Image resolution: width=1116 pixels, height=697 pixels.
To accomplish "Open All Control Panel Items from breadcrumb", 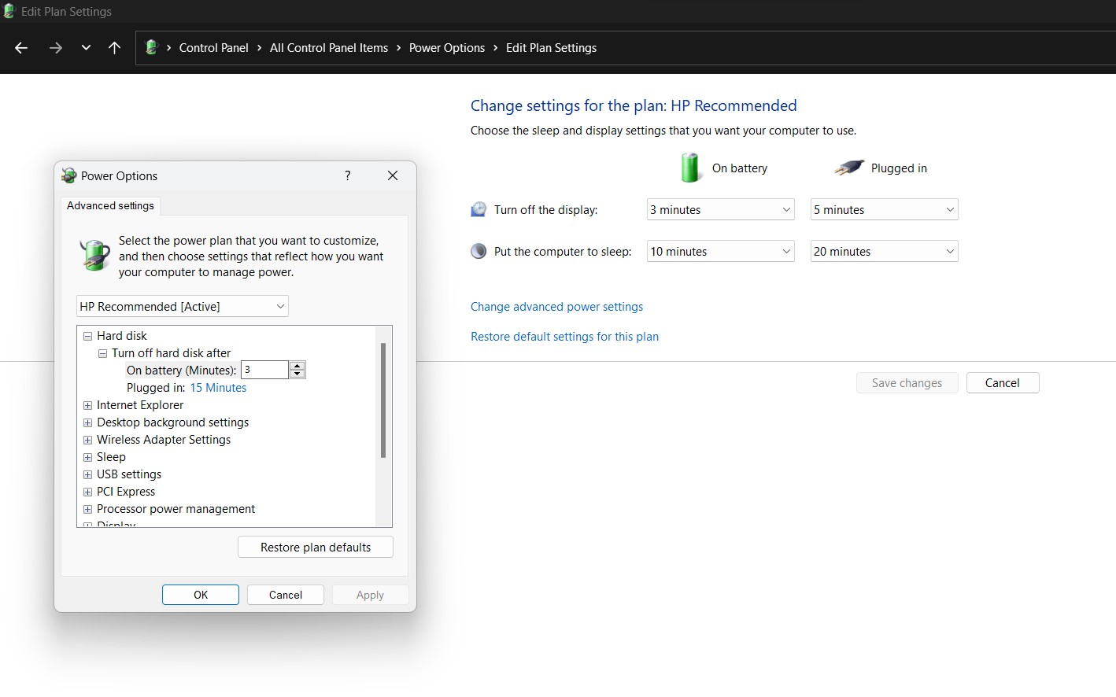I will pos(328,47).
